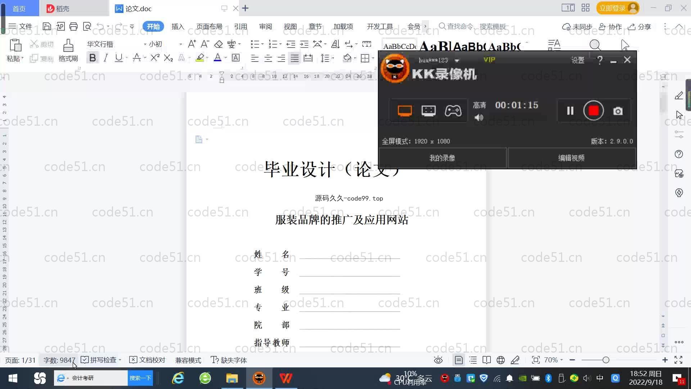This screenshot has width=691, height=389.
Task: Enable eye protection mode in status bar
Action: click(x=438, y=360)
